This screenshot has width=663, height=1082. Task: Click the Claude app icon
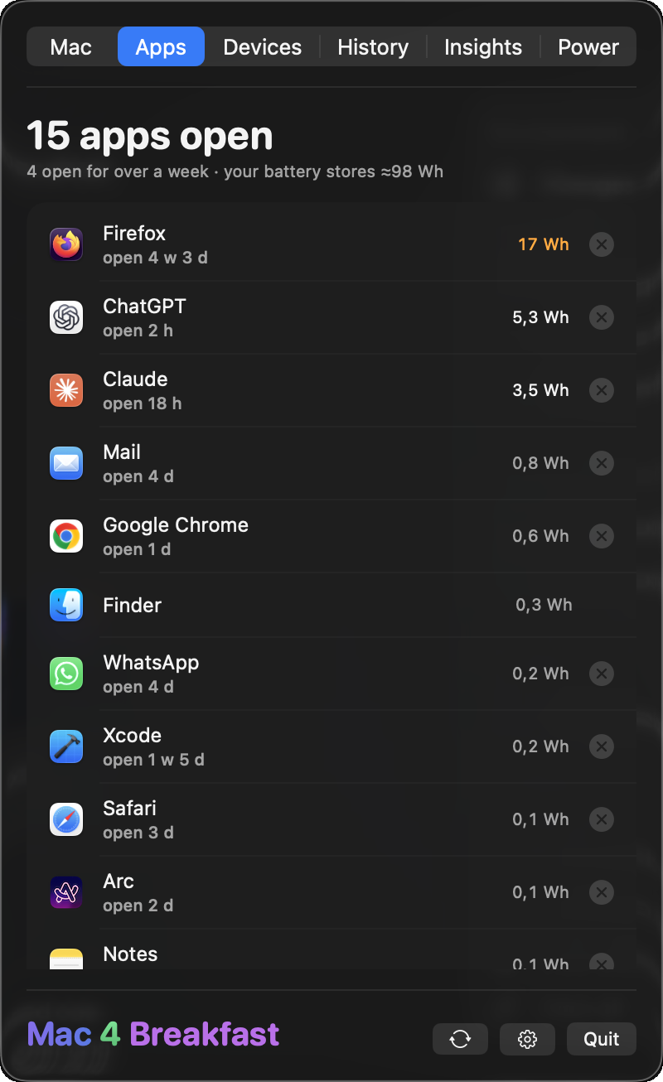click(x=66, y=390)
